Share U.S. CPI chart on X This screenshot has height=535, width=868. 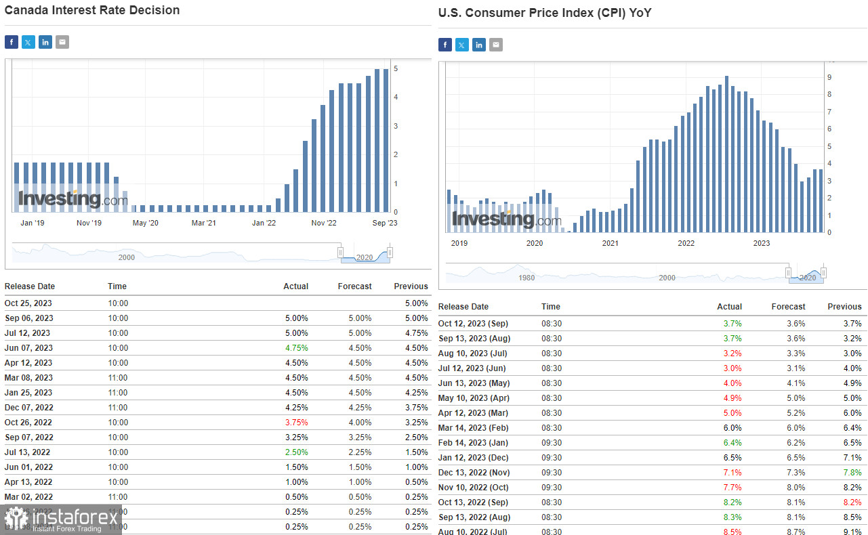click(x=462, y=45)
